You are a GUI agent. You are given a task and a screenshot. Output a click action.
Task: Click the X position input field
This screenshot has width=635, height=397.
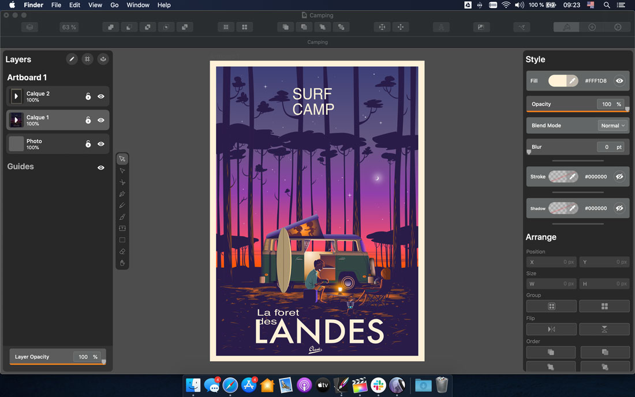[x=551, y=261]
